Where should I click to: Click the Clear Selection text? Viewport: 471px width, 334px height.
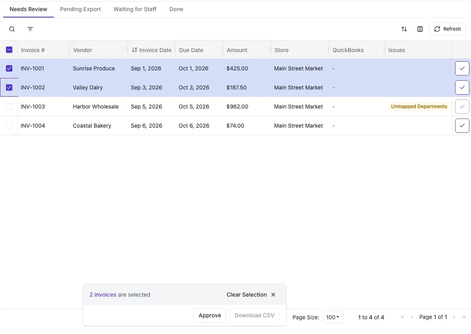pos(247,295)
